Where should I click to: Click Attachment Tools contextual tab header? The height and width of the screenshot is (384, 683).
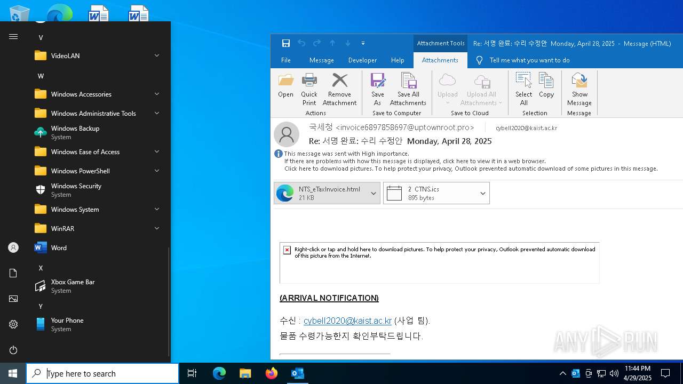441,43
